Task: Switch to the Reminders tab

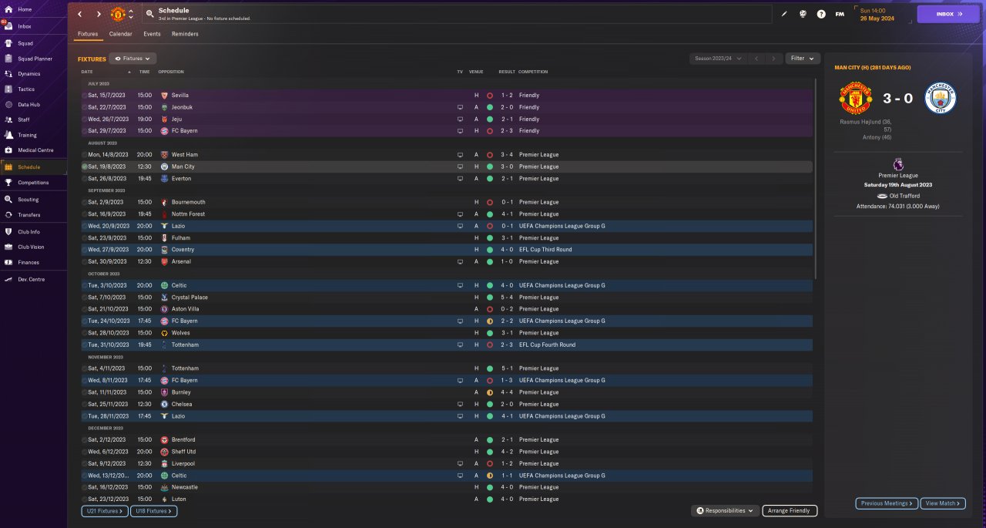Action: (185, 34)
